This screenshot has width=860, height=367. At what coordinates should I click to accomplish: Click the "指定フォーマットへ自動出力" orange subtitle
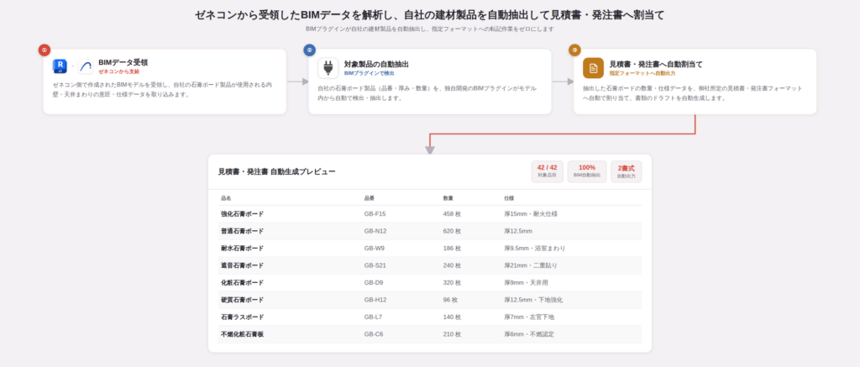coord(642,73)
